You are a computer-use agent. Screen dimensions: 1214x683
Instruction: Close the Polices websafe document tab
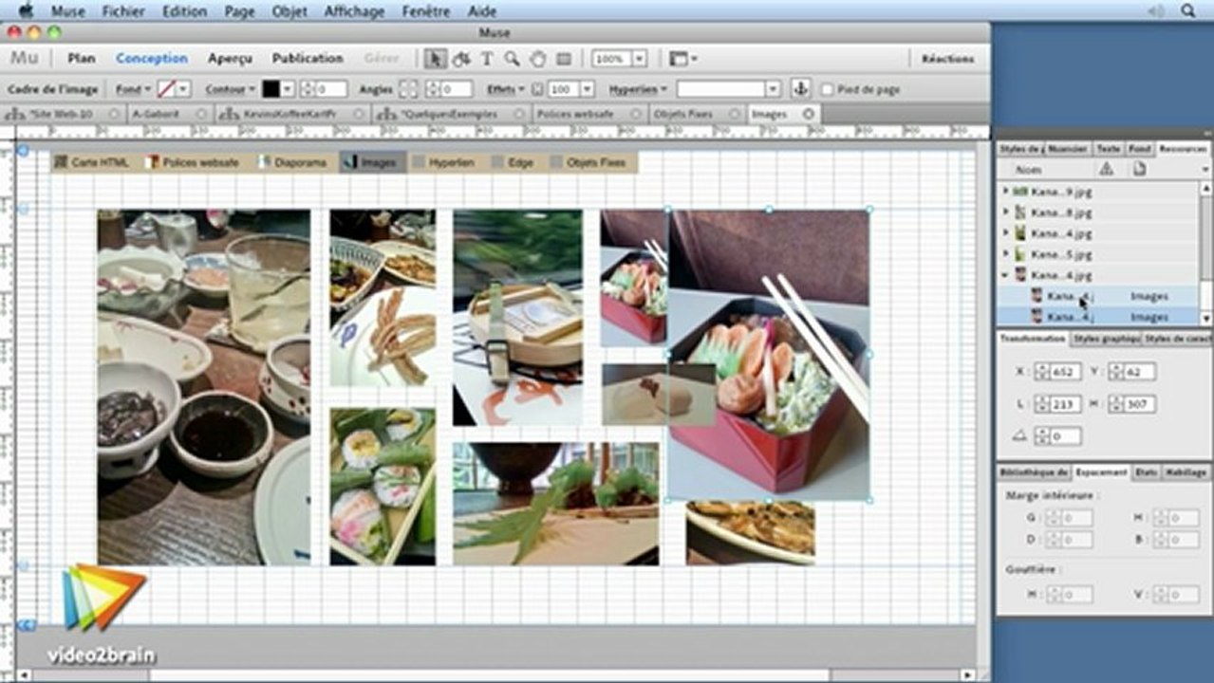tap(637, 114)
